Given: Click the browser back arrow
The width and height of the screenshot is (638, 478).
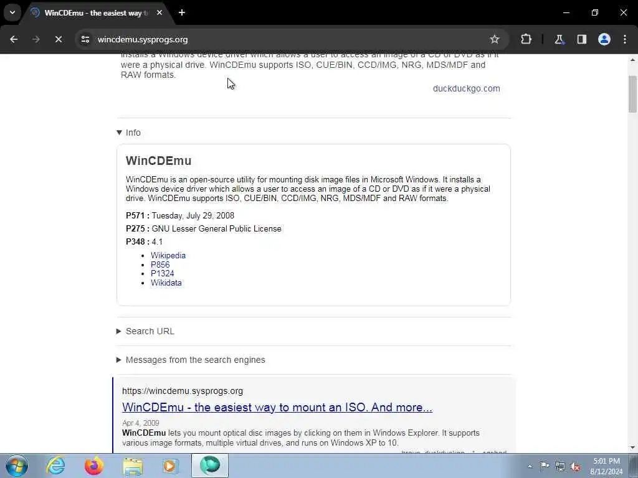Looking at the screenshot, I should [14, 39].
